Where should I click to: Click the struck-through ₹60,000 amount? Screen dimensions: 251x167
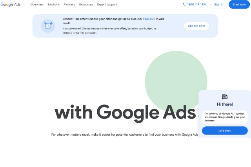[136, 19]
